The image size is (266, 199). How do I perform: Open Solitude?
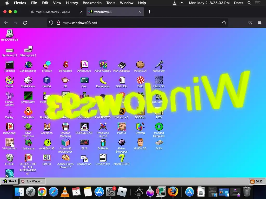pos(103,143)
